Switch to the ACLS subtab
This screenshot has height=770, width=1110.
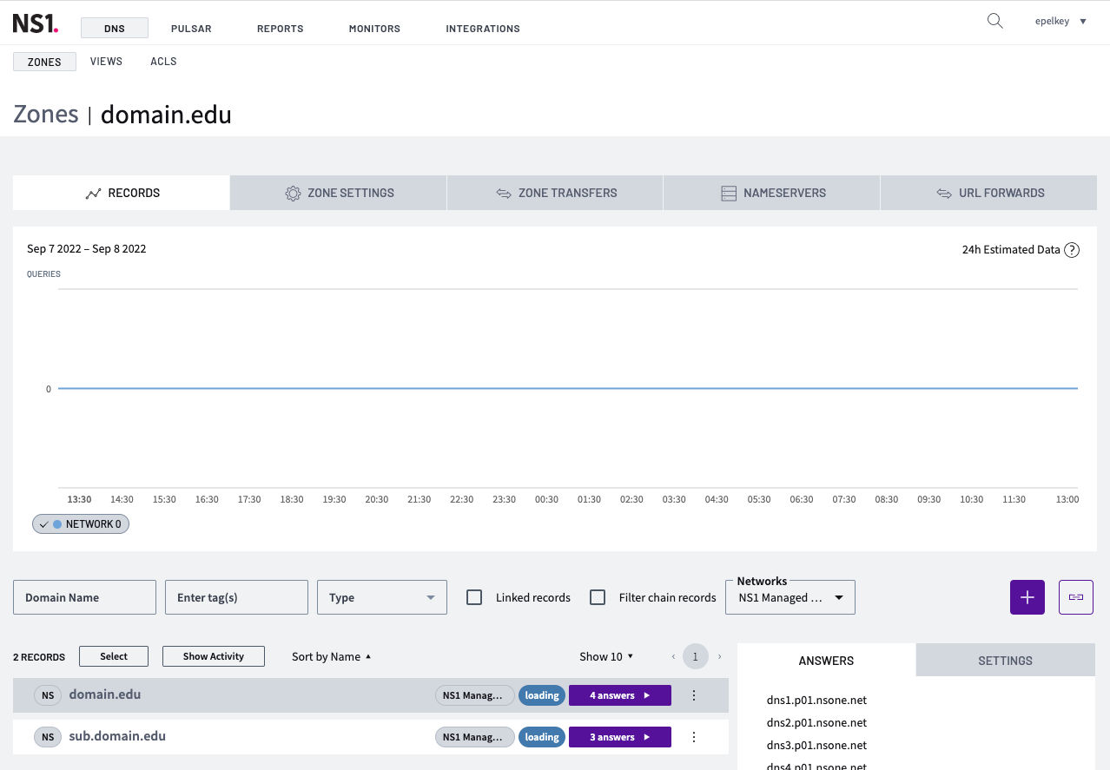pyautogui.click(x=163, y=62)
